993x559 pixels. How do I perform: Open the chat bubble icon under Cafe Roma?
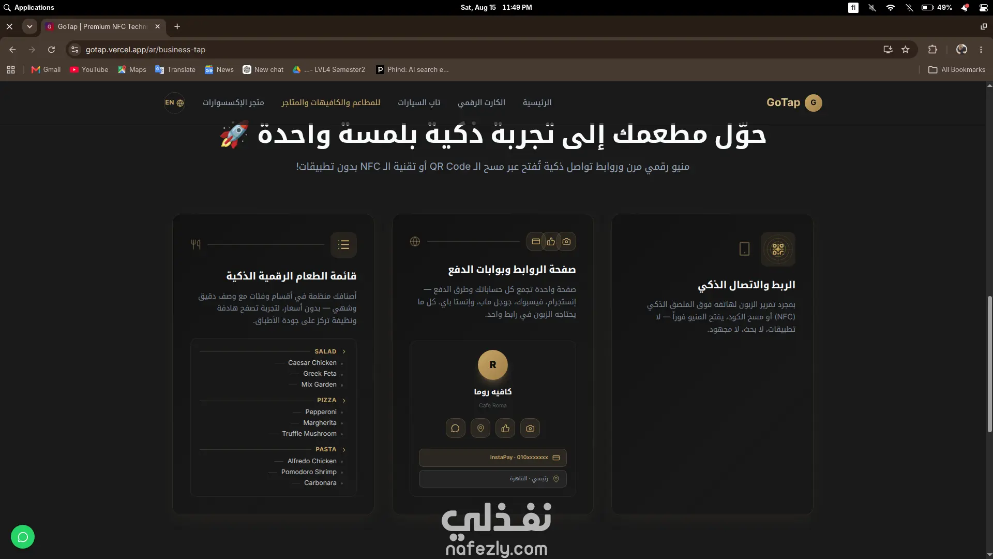pyautogui.click(x=455, y=428)
